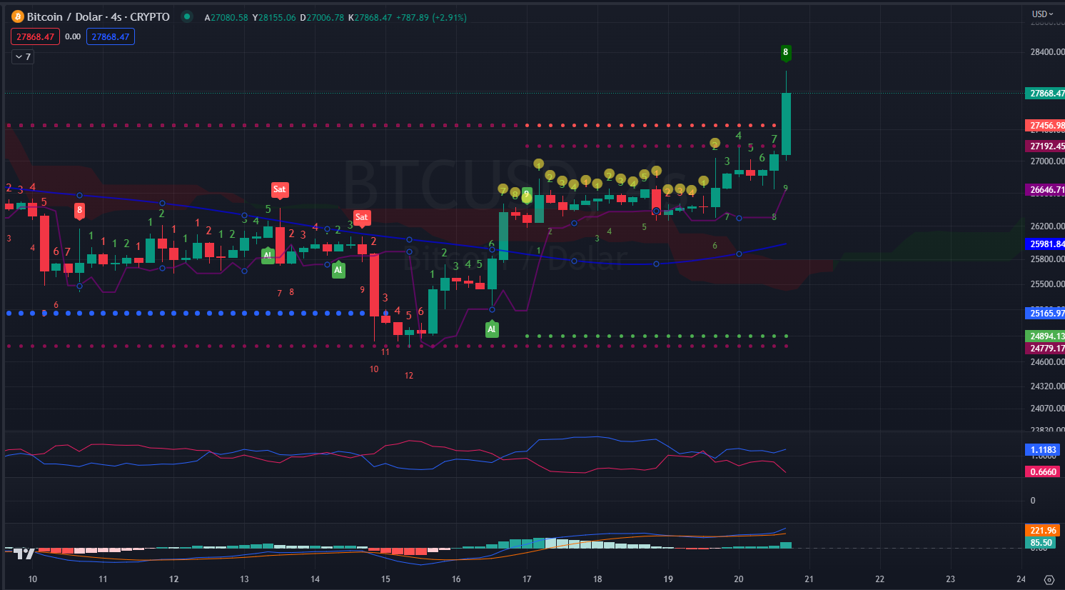Select the green 27868.47 last price axis label

[1046, 94]
